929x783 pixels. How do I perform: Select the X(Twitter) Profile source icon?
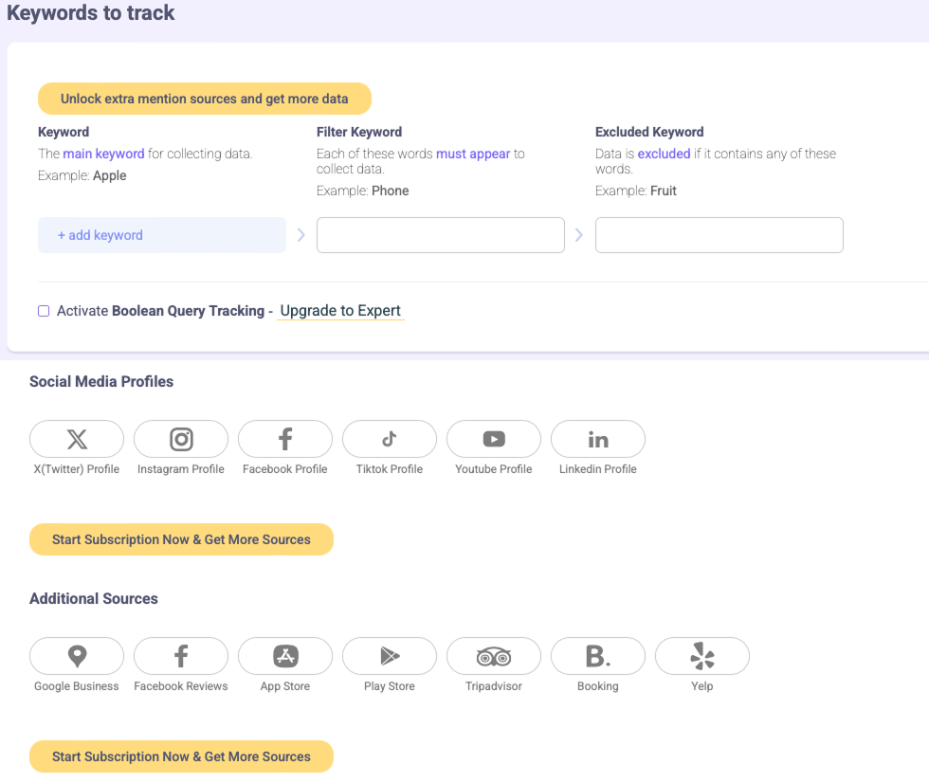pyautogui.click(x=76, y=439)
